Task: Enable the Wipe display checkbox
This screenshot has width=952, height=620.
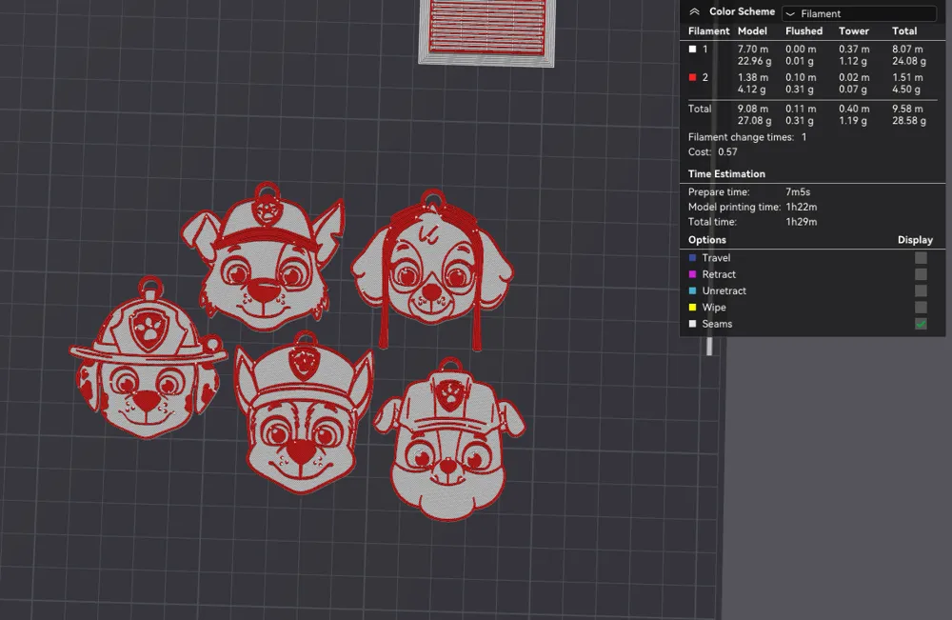Action: pos(921,308)
